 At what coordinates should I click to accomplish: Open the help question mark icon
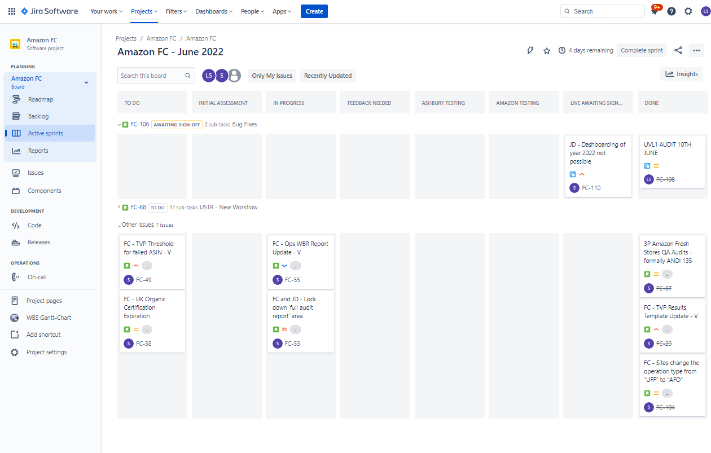(671, 11)
